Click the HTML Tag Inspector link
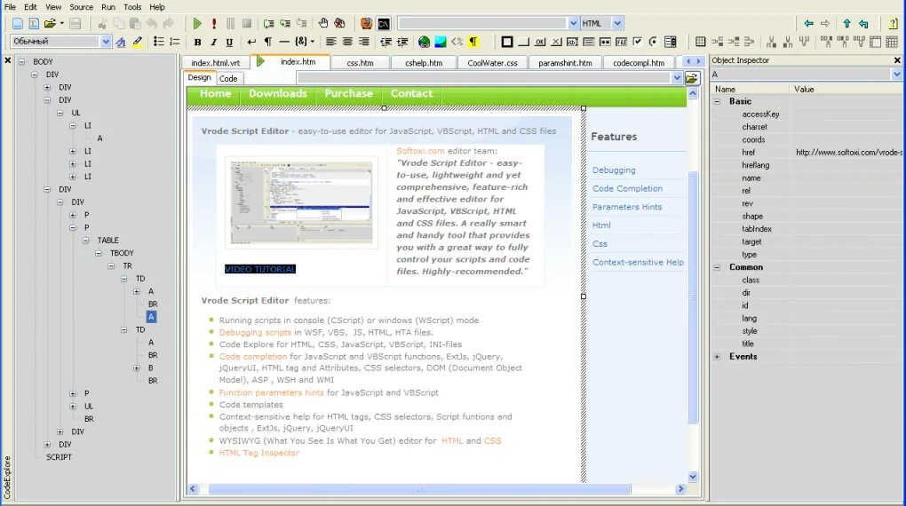 [x=258, y=453]
